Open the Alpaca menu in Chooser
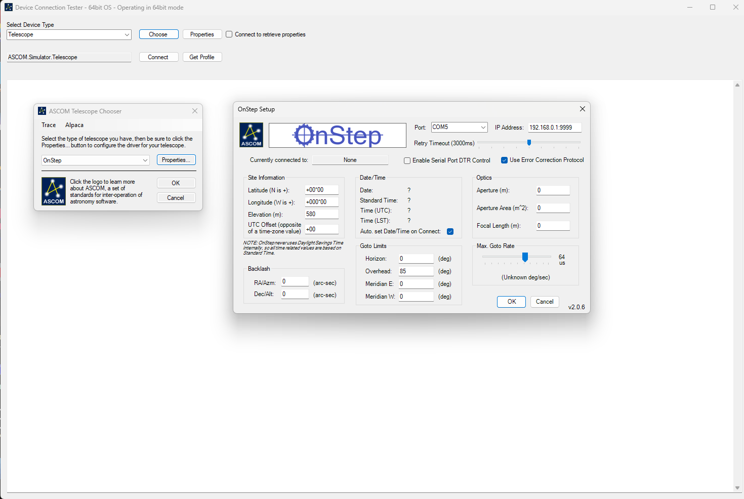Viewport: 744px width, 499px height. [74, 125]
